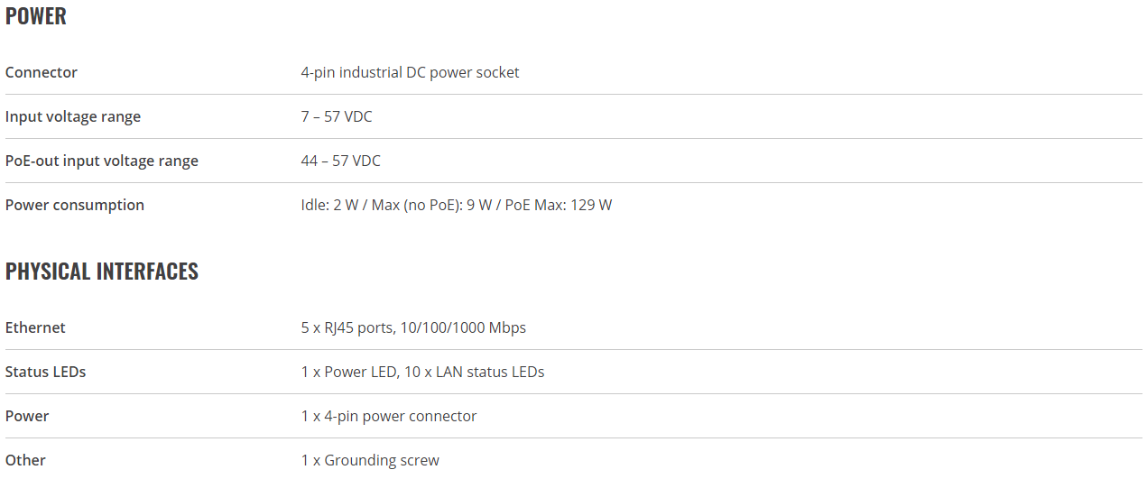Click the PHYSICAL INTERFACES section heading
This screenshot has width=1147, height=479.
pos(102,272)
